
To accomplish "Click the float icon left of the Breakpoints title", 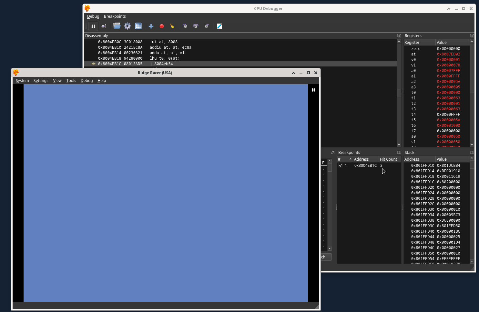I will [x=332, y=152].
